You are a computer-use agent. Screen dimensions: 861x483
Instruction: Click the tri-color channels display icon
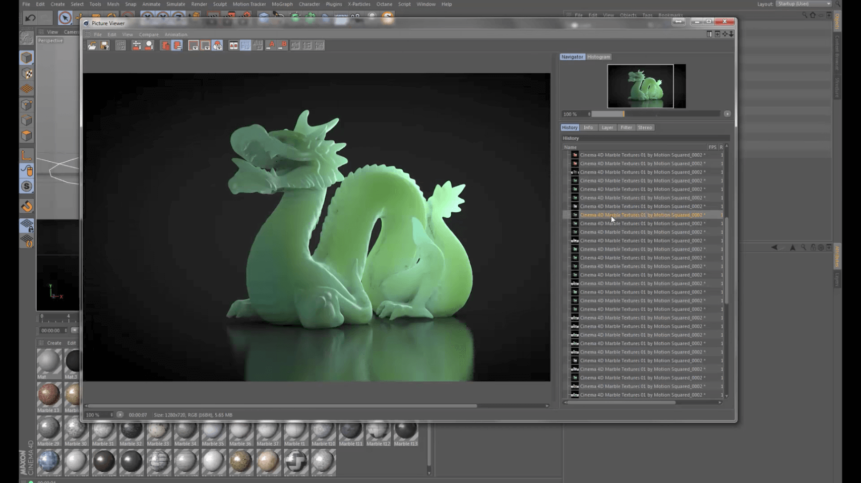pos(217,45)
